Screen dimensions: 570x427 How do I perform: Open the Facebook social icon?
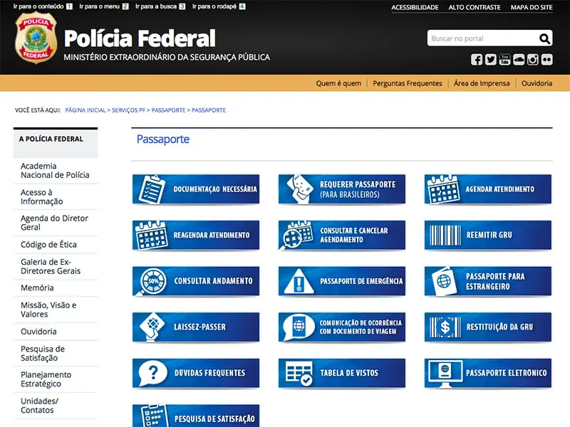(x=477, y=60)
